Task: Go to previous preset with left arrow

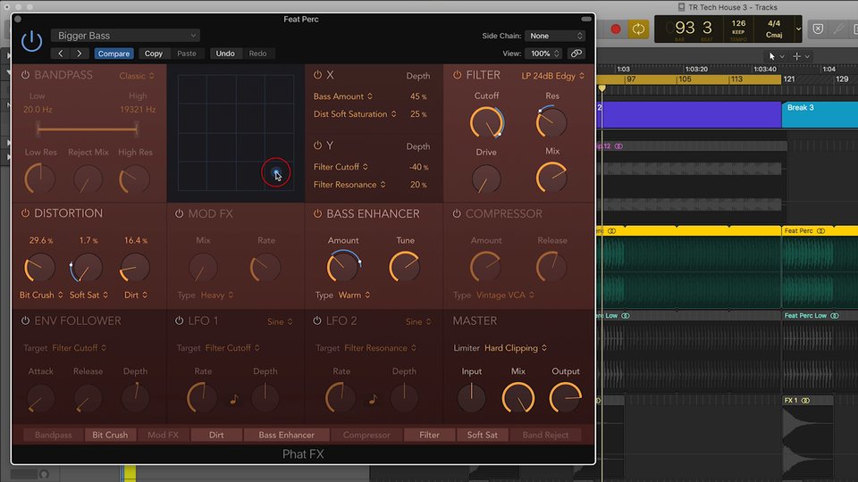Action: pos(61,54)
